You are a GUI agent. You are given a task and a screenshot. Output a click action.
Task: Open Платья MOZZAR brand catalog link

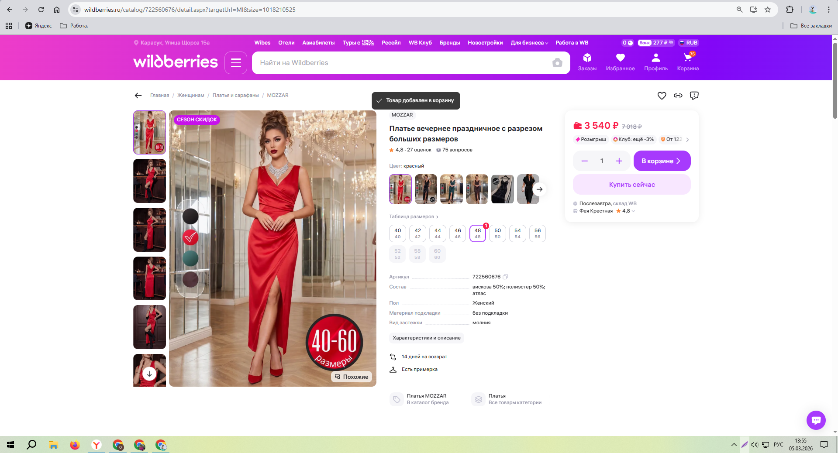click(419, 399)
